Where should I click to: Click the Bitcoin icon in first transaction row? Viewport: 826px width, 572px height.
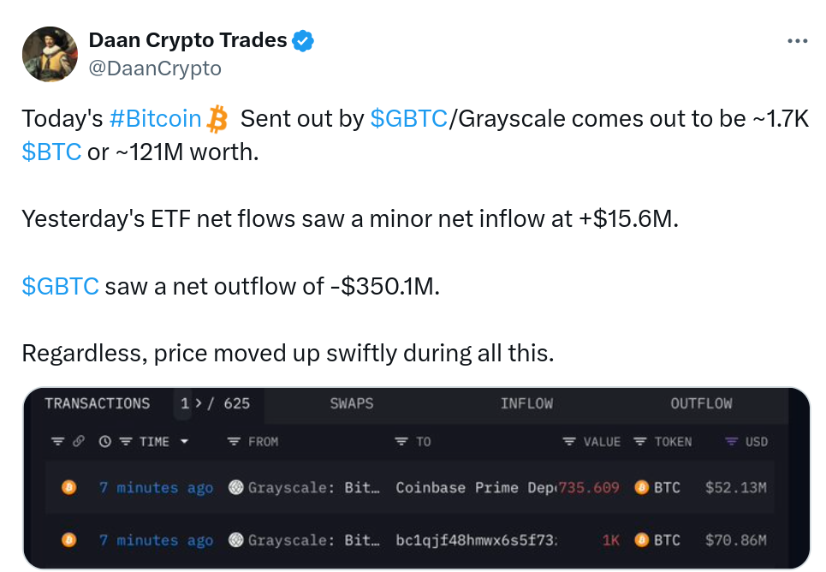(69, 487)
